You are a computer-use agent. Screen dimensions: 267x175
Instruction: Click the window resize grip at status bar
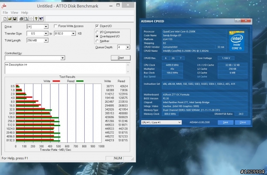[133, 159]
